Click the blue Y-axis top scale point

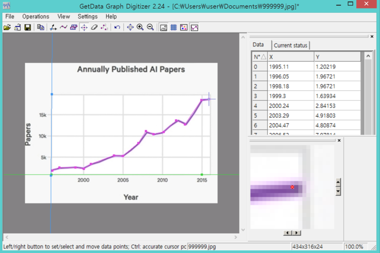tap(52, 94)
